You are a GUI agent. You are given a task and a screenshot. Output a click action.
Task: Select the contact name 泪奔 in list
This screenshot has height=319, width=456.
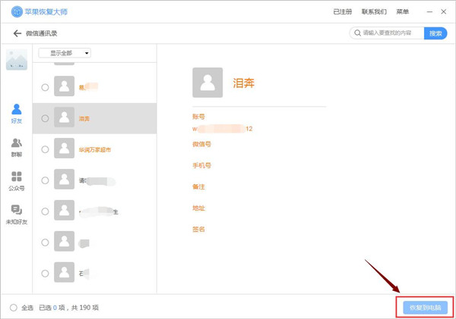click(84, 119)
